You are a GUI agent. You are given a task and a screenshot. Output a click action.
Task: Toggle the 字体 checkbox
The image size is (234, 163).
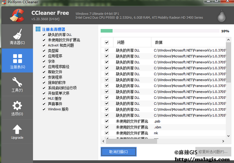click(44, 61)
